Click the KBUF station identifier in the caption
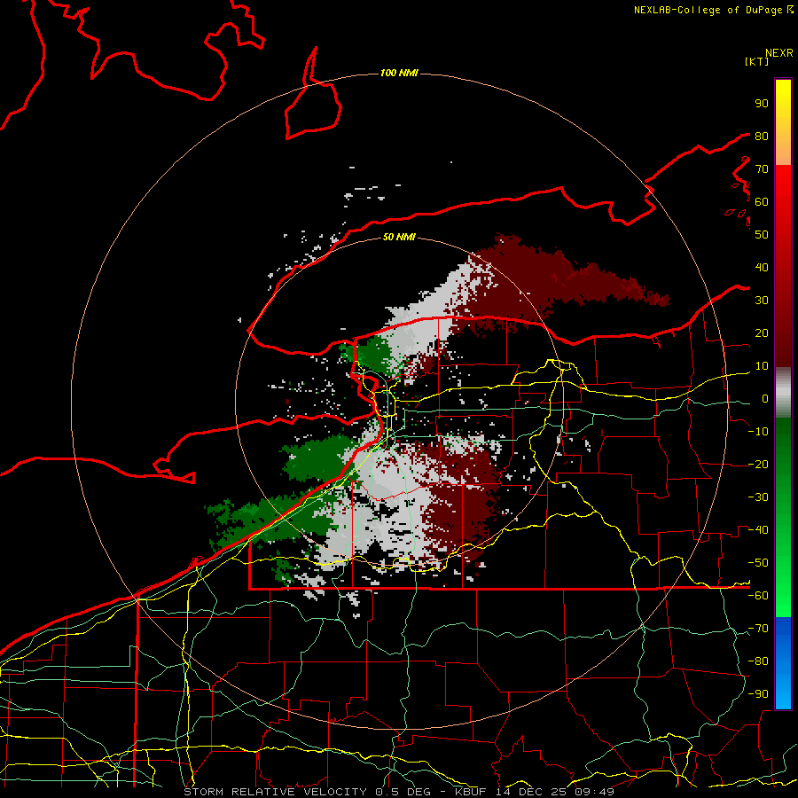 click(x=470, y=792)
